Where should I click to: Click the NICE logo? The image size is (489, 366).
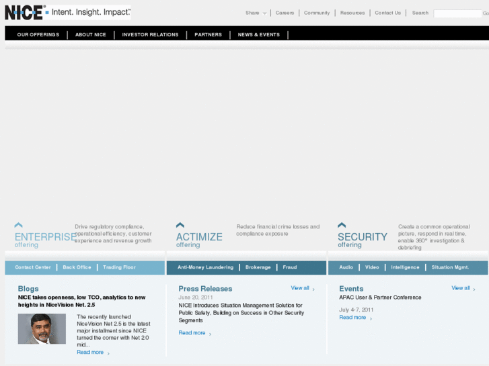[24, 13]
